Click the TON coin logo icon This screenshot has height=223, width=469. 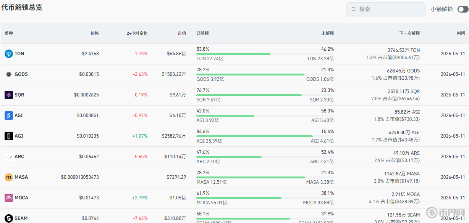(x=9, y=54)
